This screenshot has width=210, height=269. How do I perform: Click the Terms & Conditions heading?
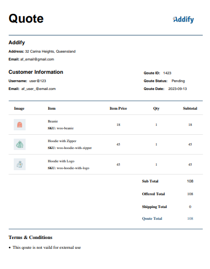30,237
